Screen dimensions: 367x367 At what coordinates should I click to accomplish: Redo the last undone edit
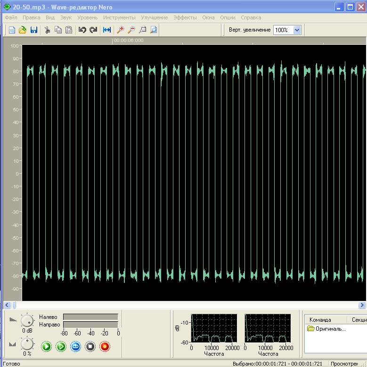coord(93,30)
